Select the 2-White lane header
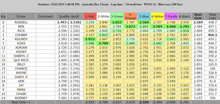The width and height of the screenshot is (220, 104). [103, 17]
